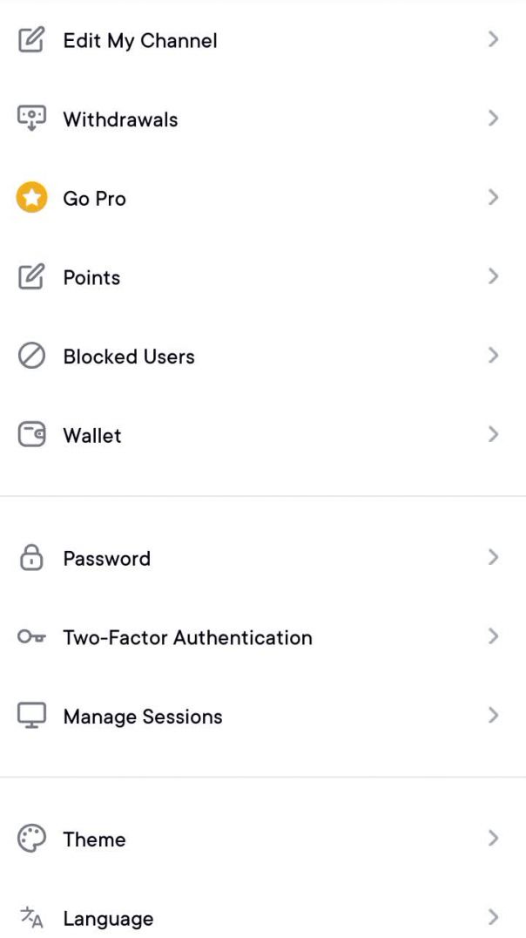The image size is (526, 938).
Task: Click the Withdrawals cash icon
Action: tap(31, 119)
